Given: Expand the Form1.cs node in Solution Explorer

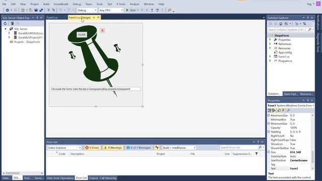Looking at the screenshot, I should (x=270, y=57).
